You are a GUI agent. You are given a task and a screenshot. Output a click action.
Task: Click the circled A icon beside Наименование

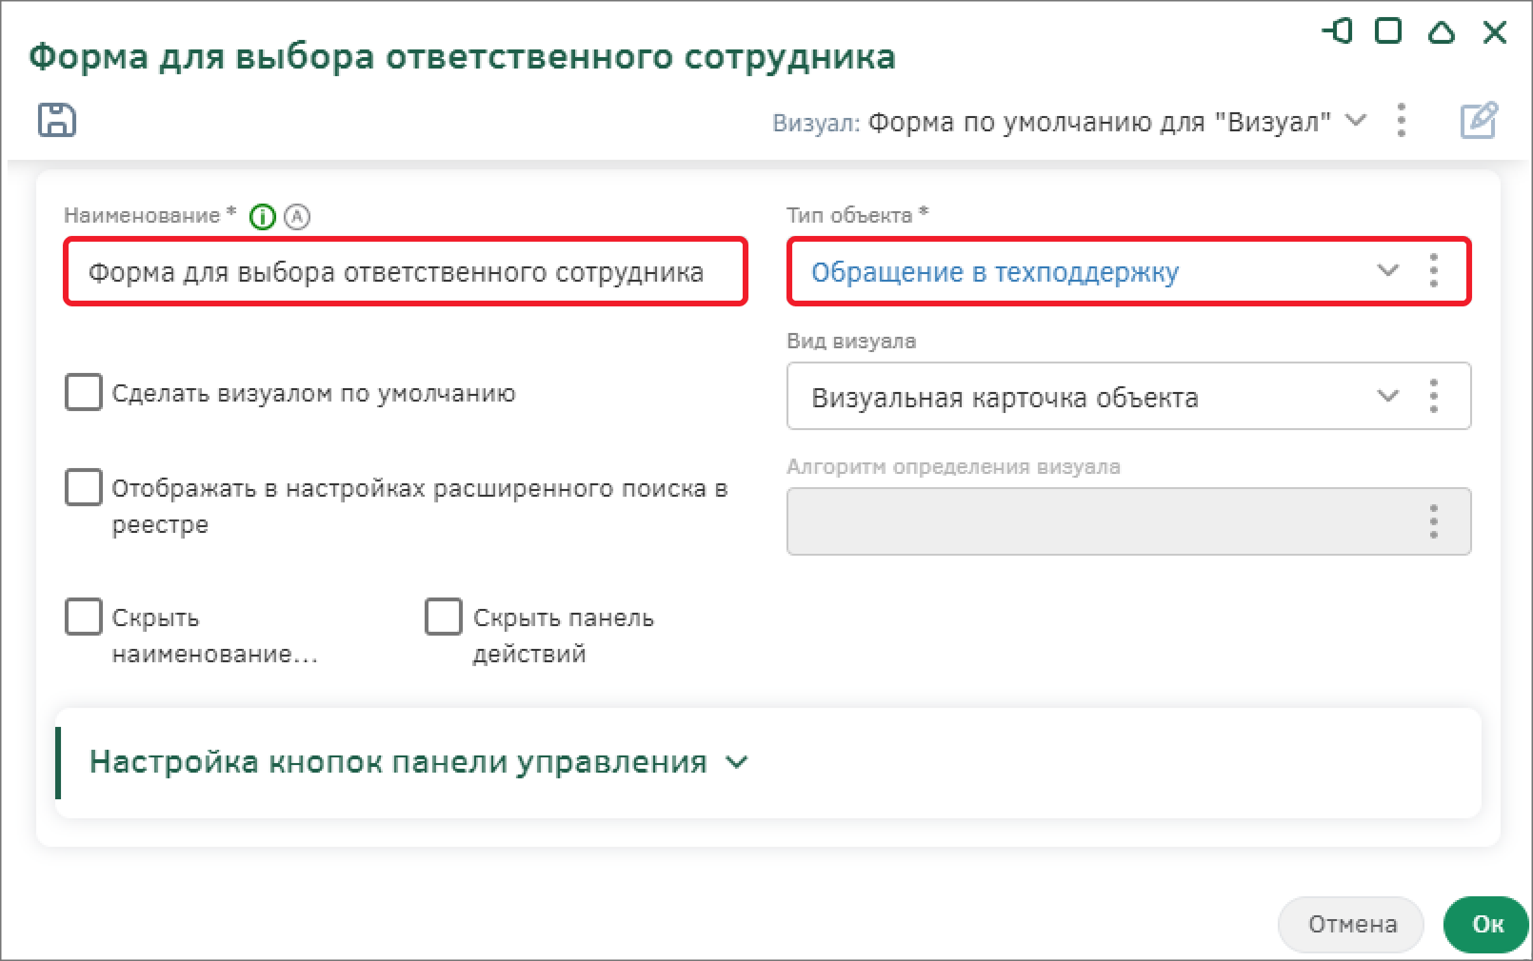[x=297, y=217]
